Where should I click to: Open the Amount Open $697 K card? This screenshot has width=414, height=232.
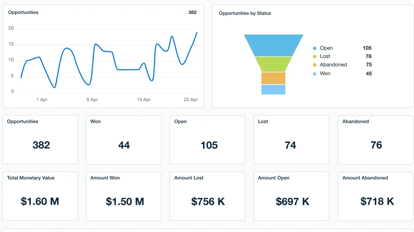[291, 196]
